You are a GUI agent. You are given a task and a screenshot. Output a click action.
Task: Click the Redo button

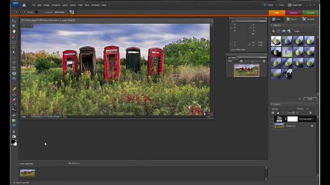(x=280, y=5)
